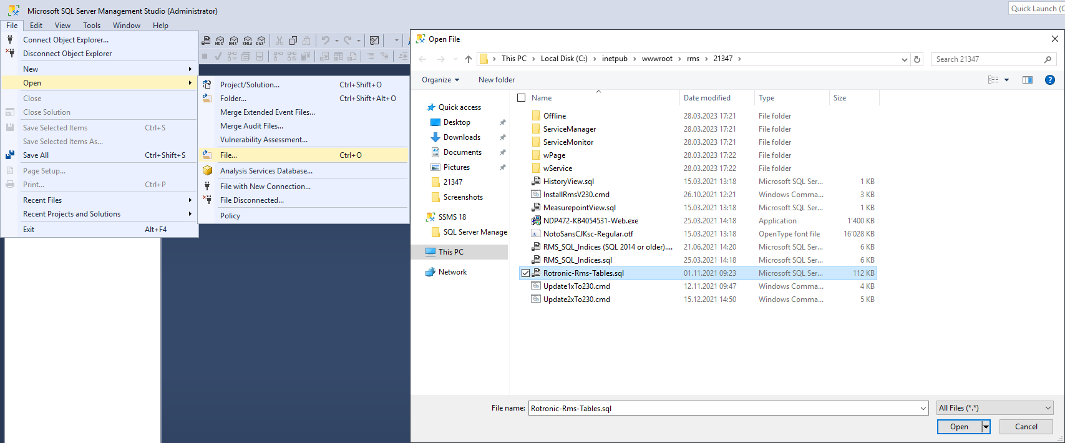Open the Tools menu

pyautogui.click(x=92, y=26)
